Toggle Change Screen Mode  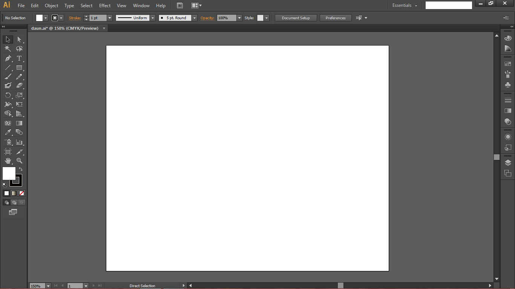click(13, 212)
